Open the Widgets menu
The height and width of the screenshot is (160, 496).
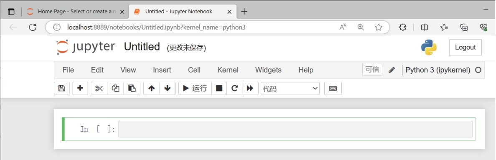268,70
